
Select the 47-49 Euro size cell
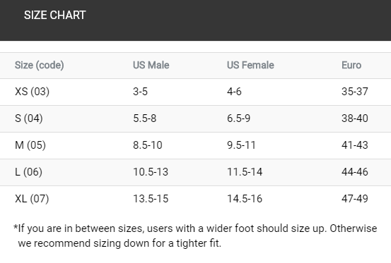pyautogui.click(x=355, y=199)
